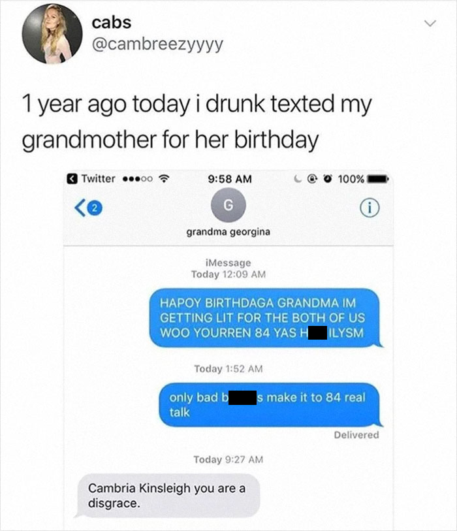Viewport: 457px width, 531px height.
Task: Tap the grandma georgina contact name
Action: (228, 232)
